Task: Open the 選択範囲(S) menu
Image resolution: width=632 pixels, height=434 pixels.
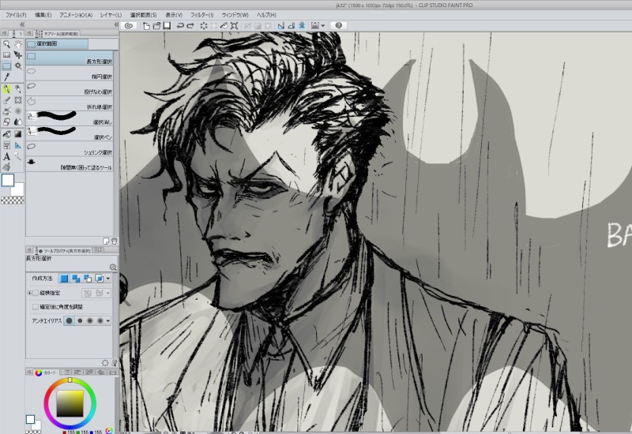Action: [143, 15]
